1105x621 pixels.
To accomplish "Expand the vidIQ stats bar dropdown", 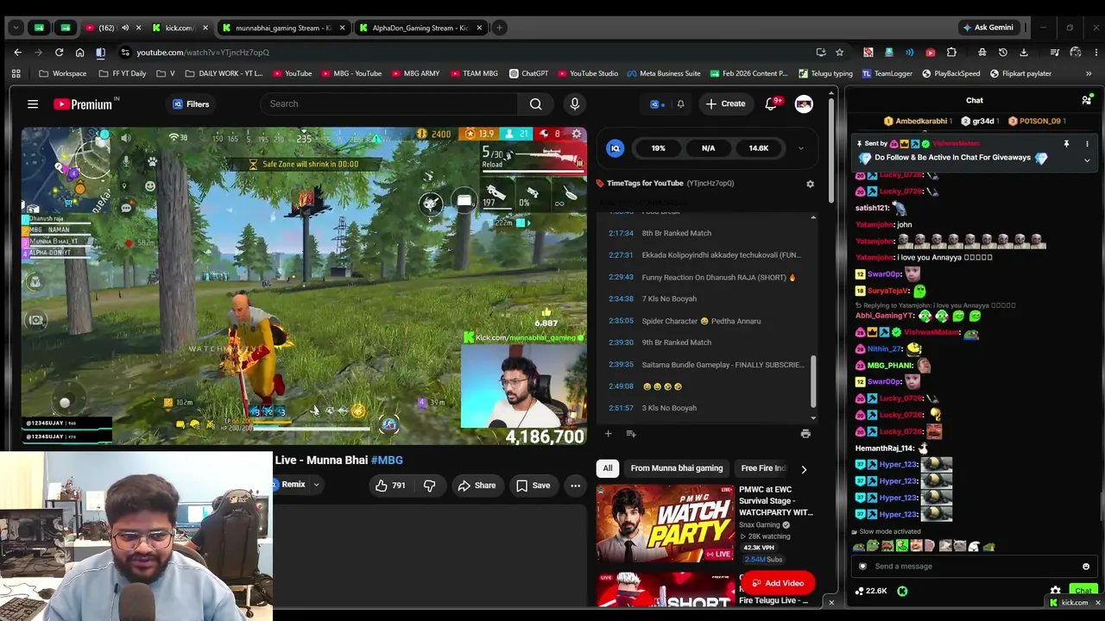I will pyautogui.click(x=800, y=148).
